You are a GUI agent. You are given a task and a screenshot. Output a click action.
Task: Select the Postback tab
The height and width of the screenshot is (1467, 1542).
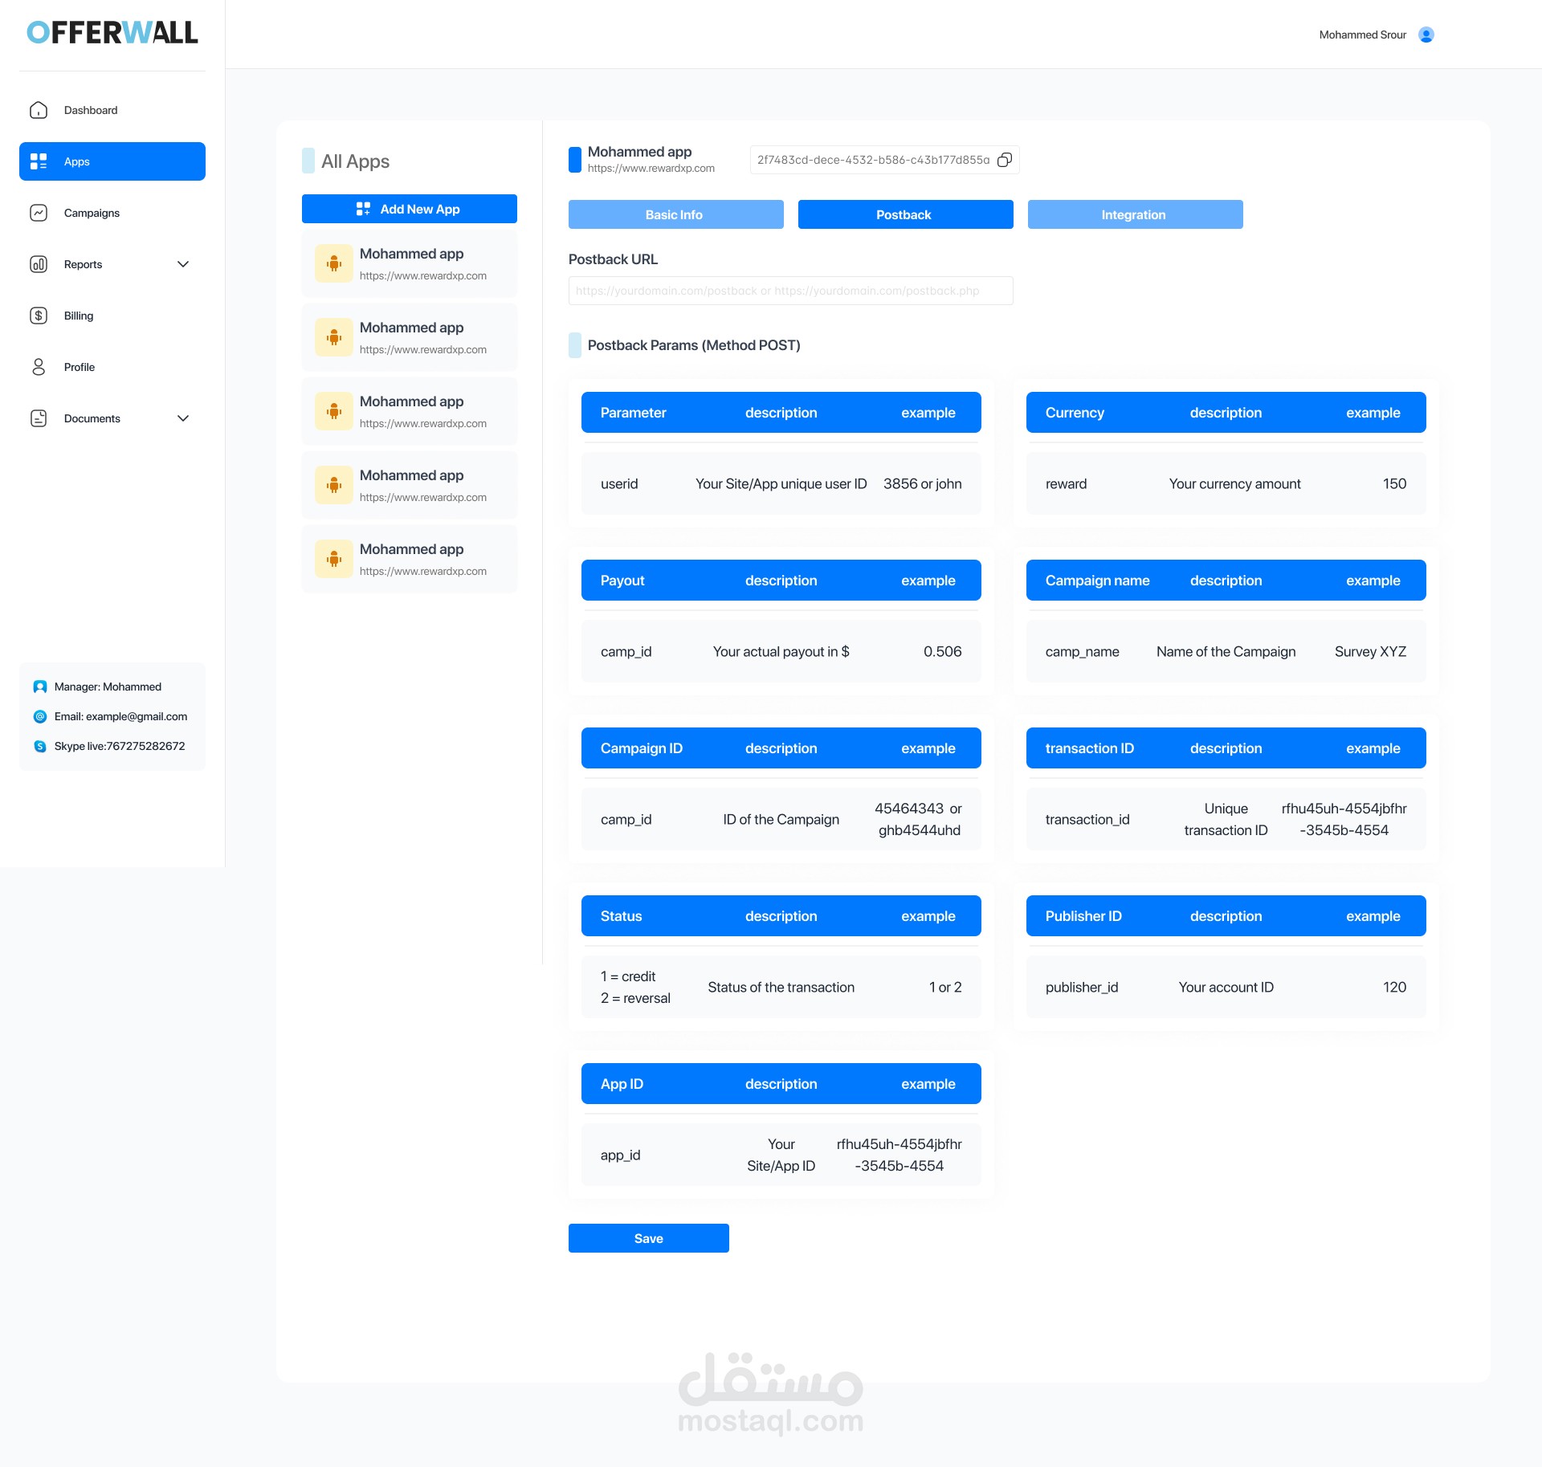click(x=905, y=214)
